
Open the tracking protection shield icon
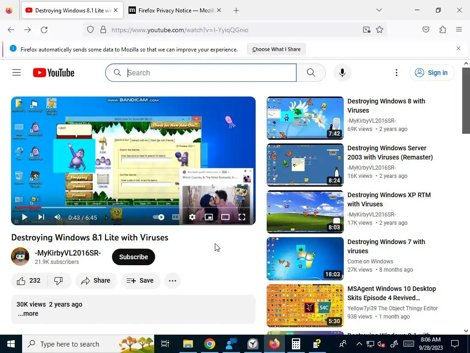point(90,30)
